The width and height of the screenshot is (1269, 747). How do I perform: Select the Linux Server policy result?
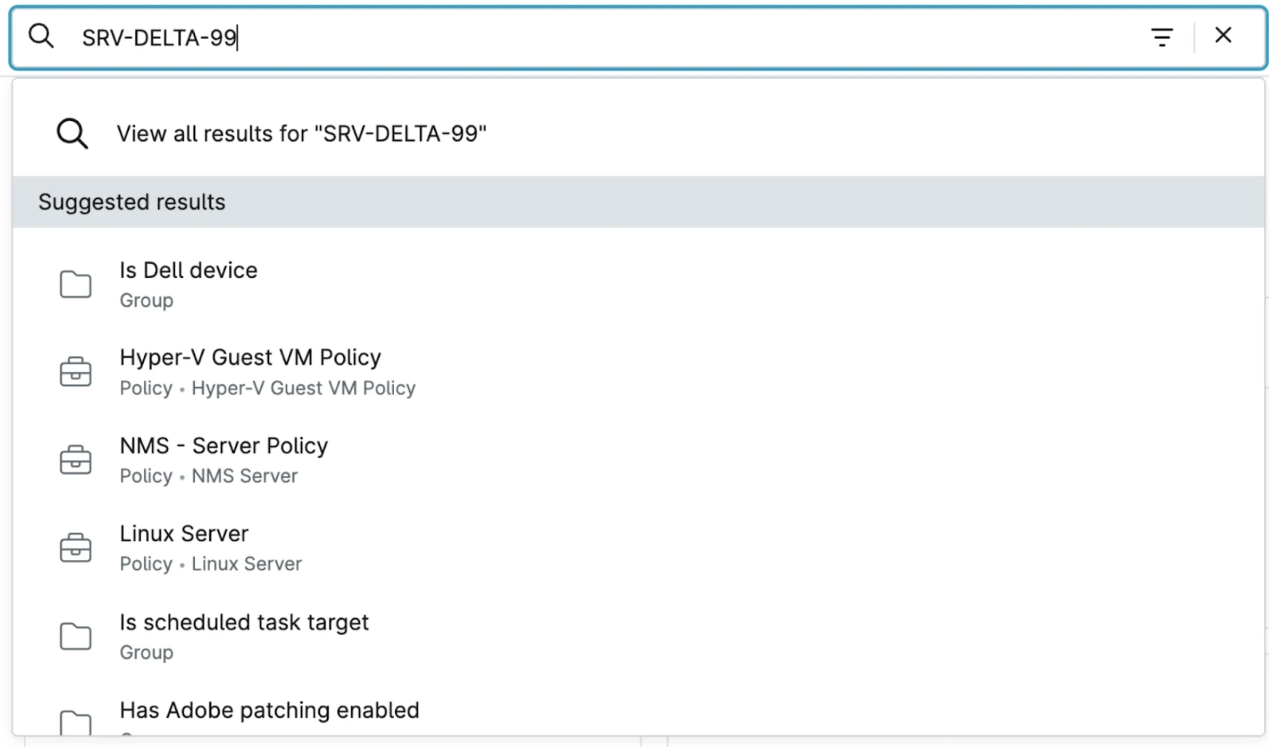point(637,548)
